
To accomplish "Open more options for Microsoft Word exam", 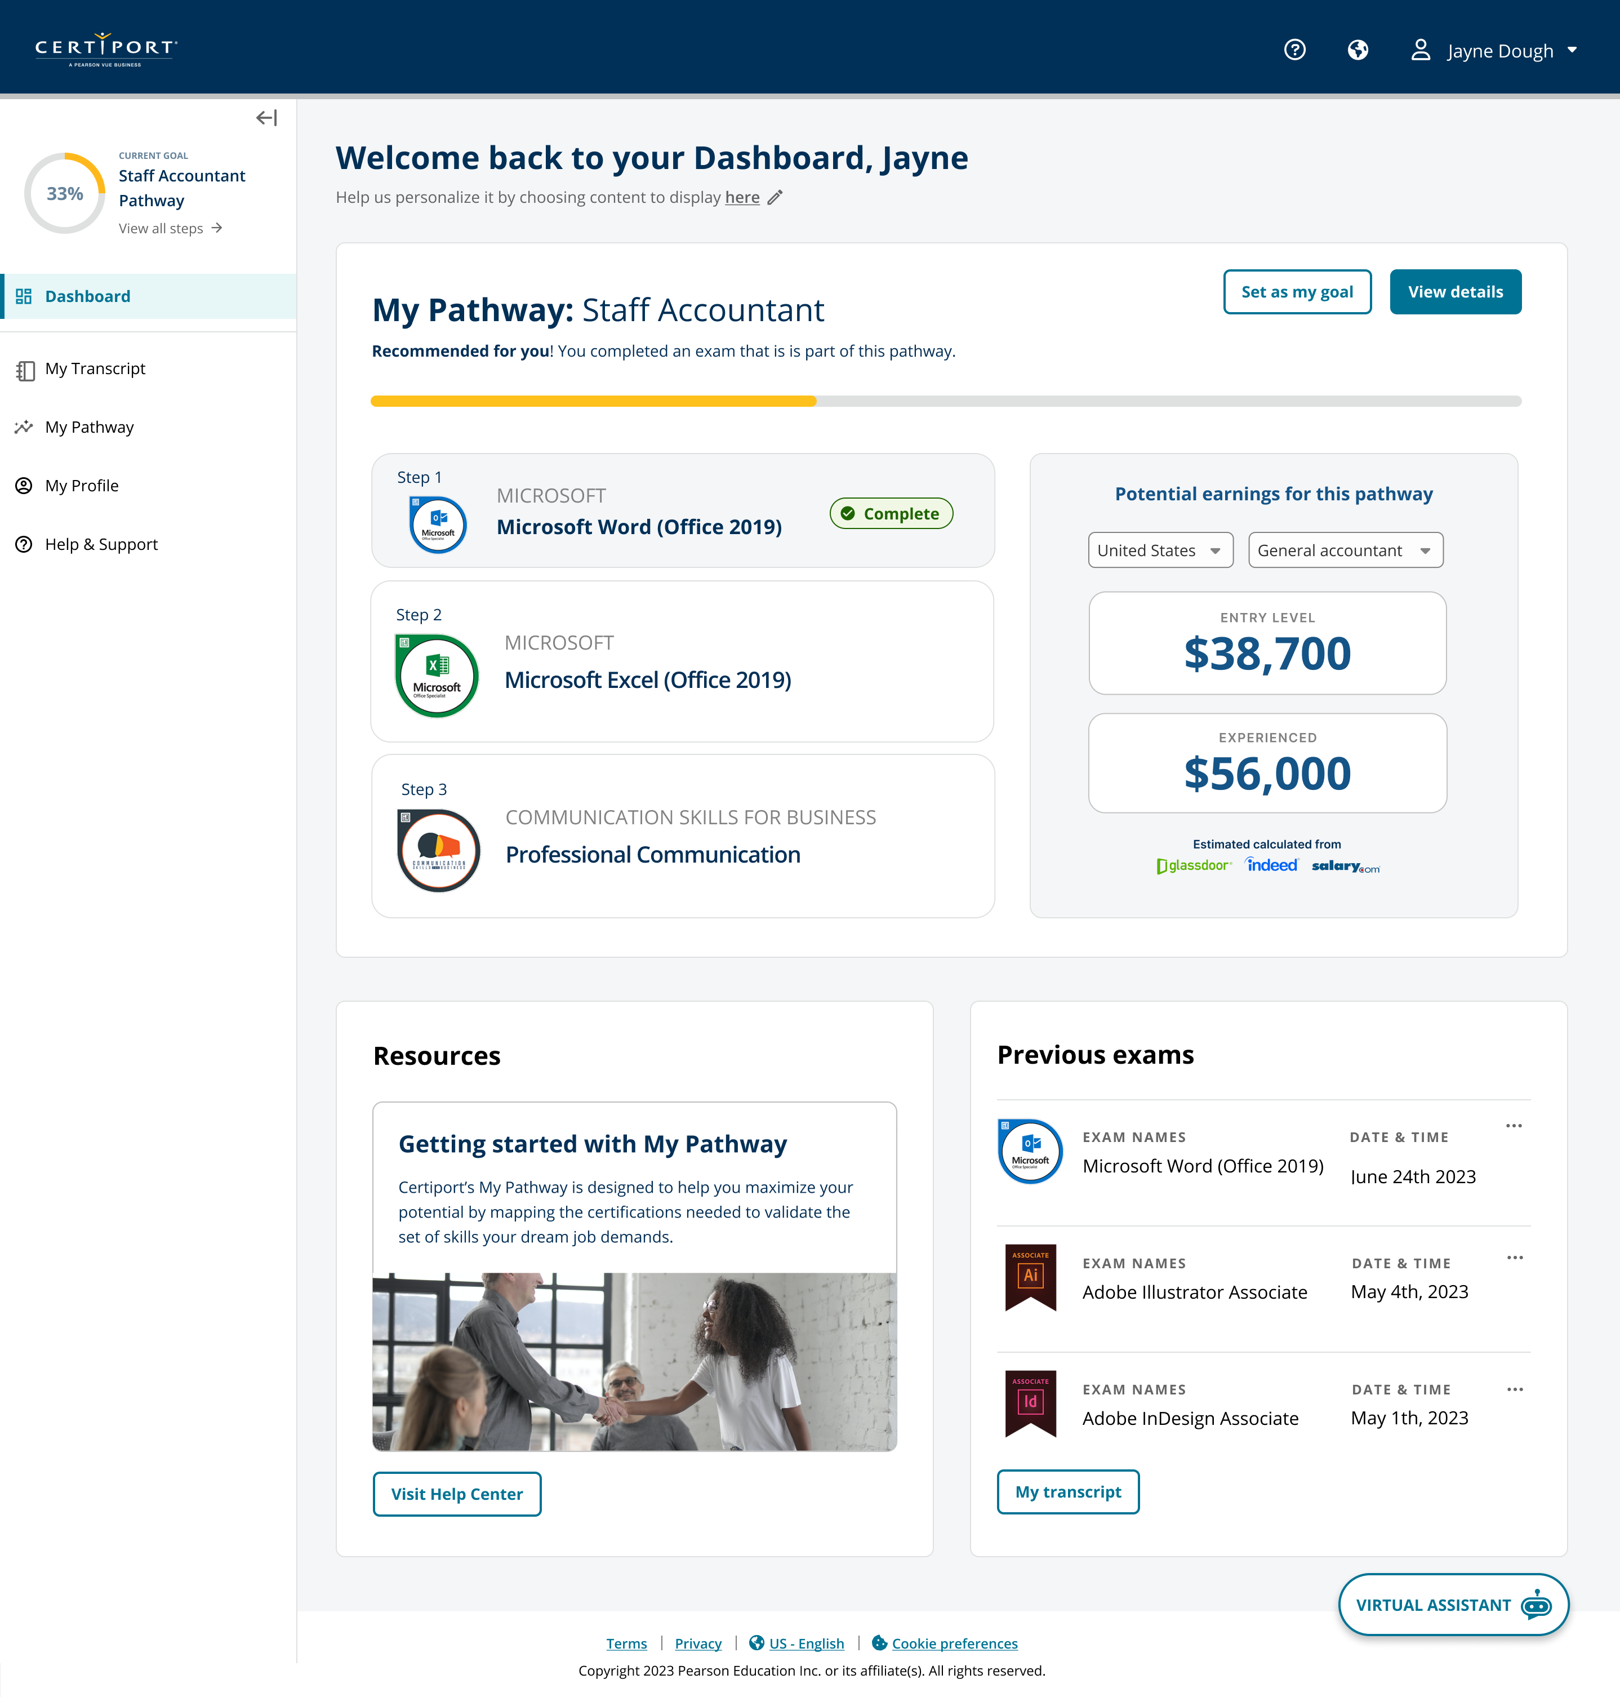I will click(1514, 1126).
